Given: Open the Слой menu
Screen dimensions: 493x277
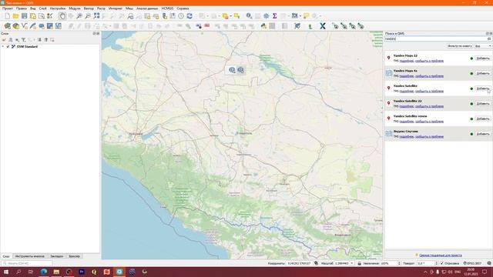Looking at the screenshot, I should pyautogui.click(x=43, y=8).
